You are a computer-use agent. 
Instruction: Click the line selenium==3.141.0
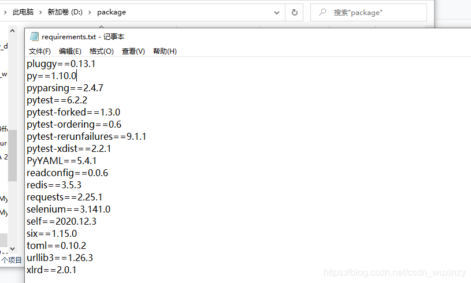tap(69, 209)
